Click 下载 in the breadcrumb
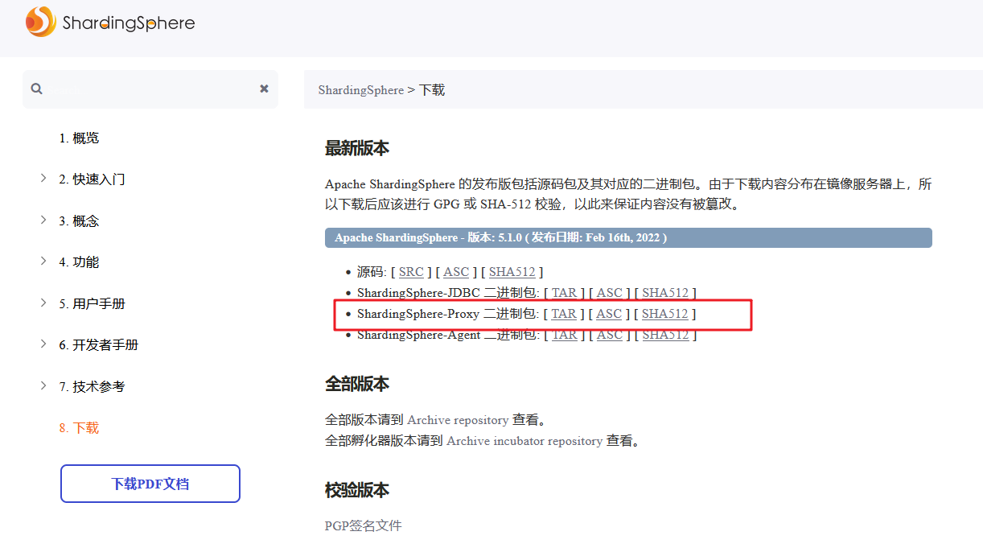 (432, 90)
